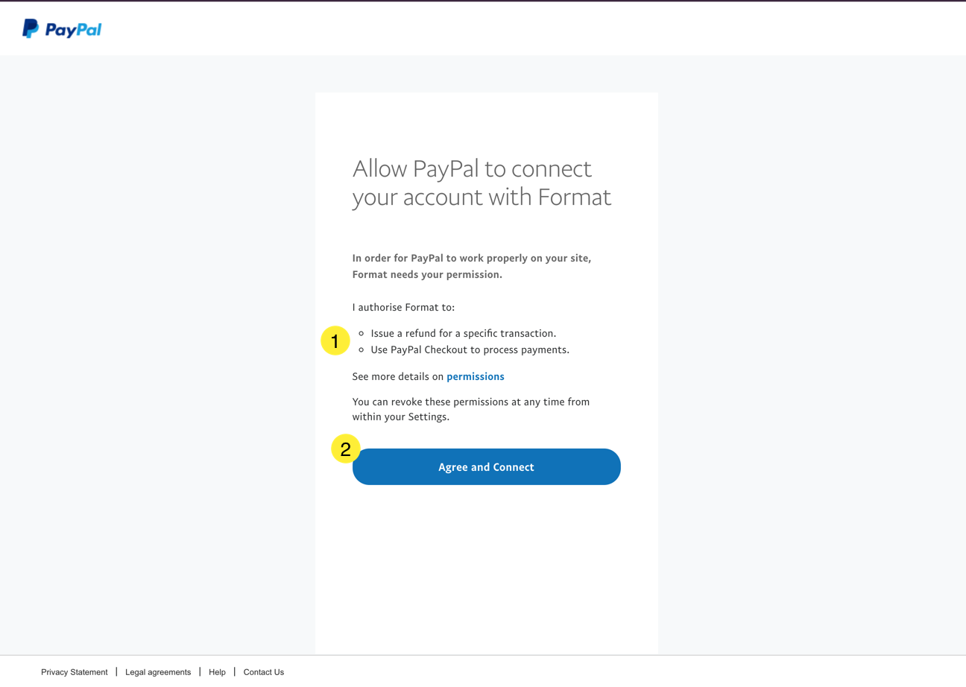966x687 pixels.
Task: Select the "Issue a refund" permission text
Action: (x=464, y=333)
